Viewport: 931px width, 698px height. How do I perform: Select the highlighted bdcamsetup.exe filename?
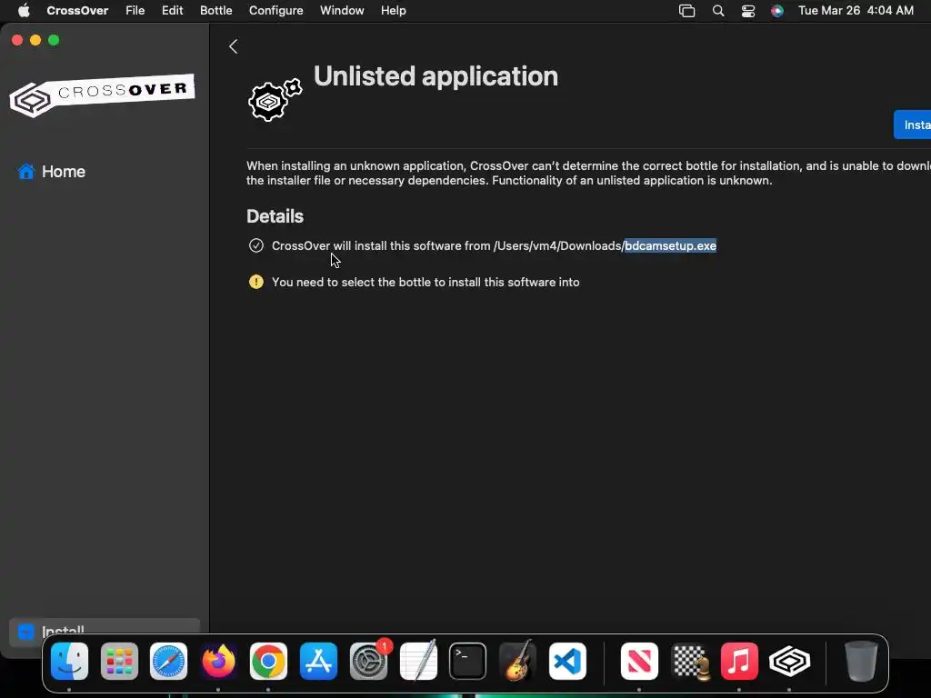[670, 245]
